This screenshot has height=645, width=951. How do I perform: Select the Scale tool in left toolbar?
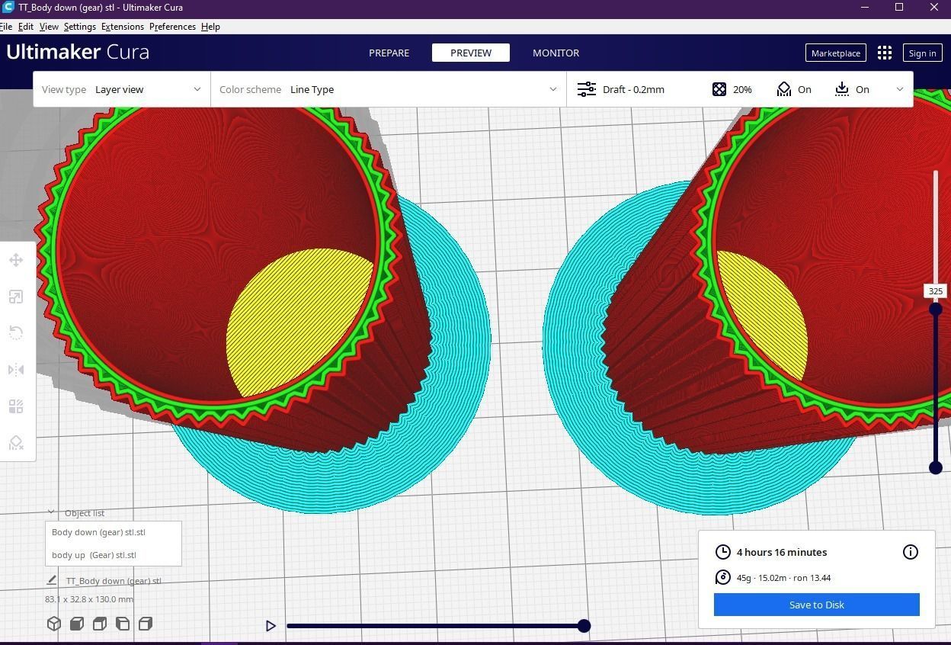pos(16,297)
